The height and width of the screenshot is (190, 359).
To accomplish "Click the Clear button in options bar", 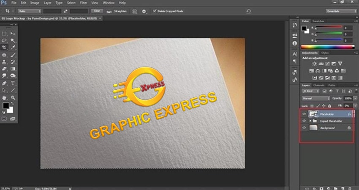I will (x=97, y=11).
